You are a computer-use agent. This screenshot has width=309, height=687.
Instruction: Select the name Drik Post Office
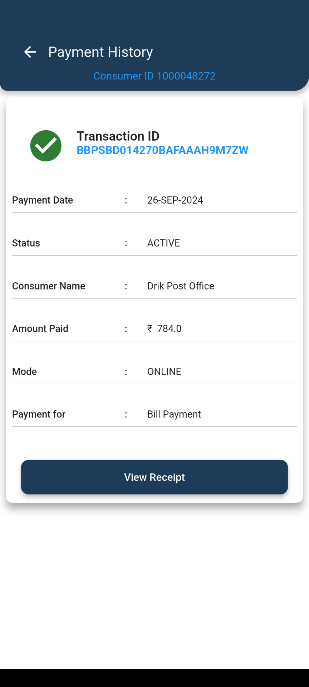point(181,286)
